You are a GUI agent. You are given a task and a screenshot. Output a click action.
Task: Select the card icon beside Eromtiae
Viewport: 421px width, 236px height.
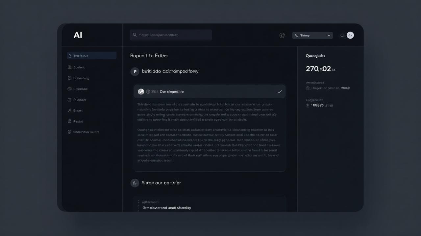(x=70, y=89)
